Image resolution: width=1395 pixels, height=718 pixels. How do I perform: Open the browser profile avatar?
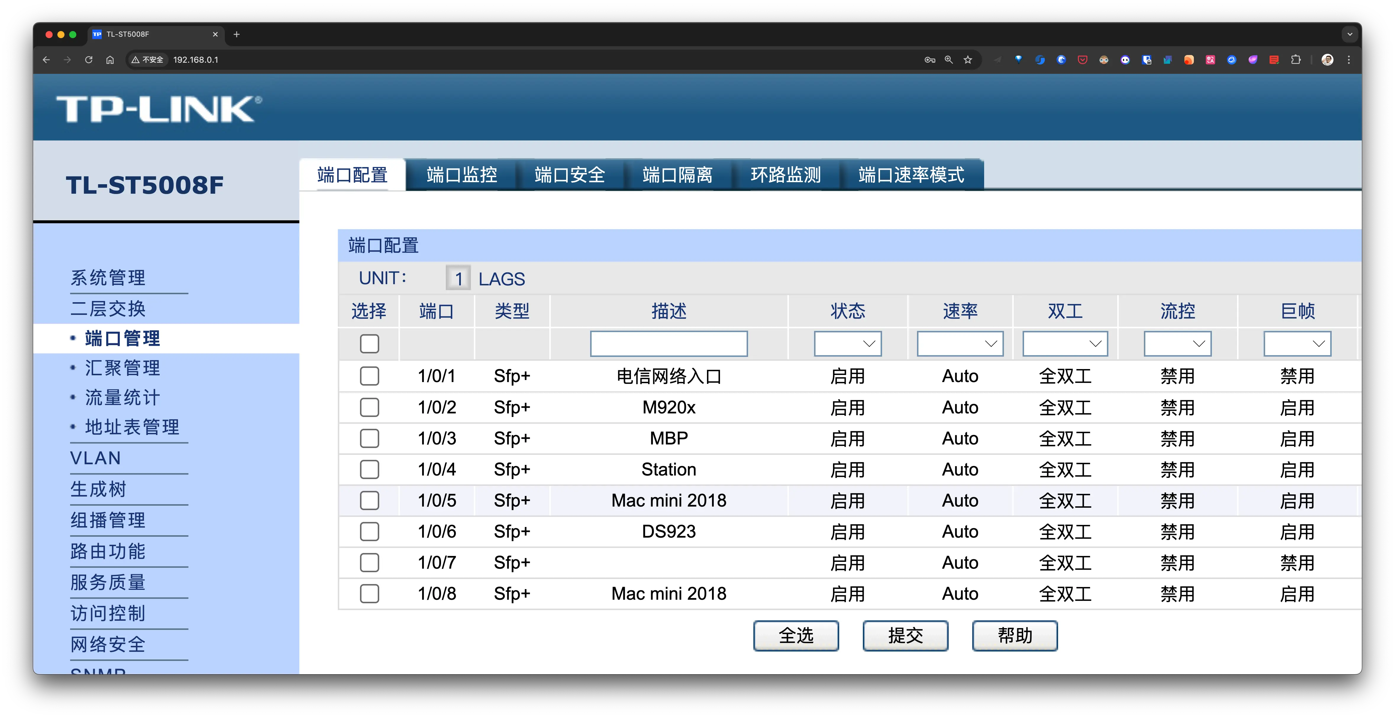(x=1327, y=60)
